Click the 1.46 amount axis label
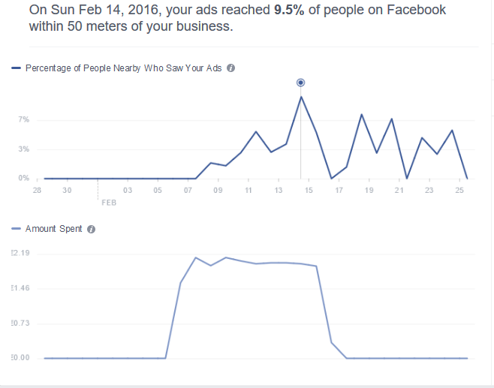The width and height of the screenshot is (494, 388). 20,289
